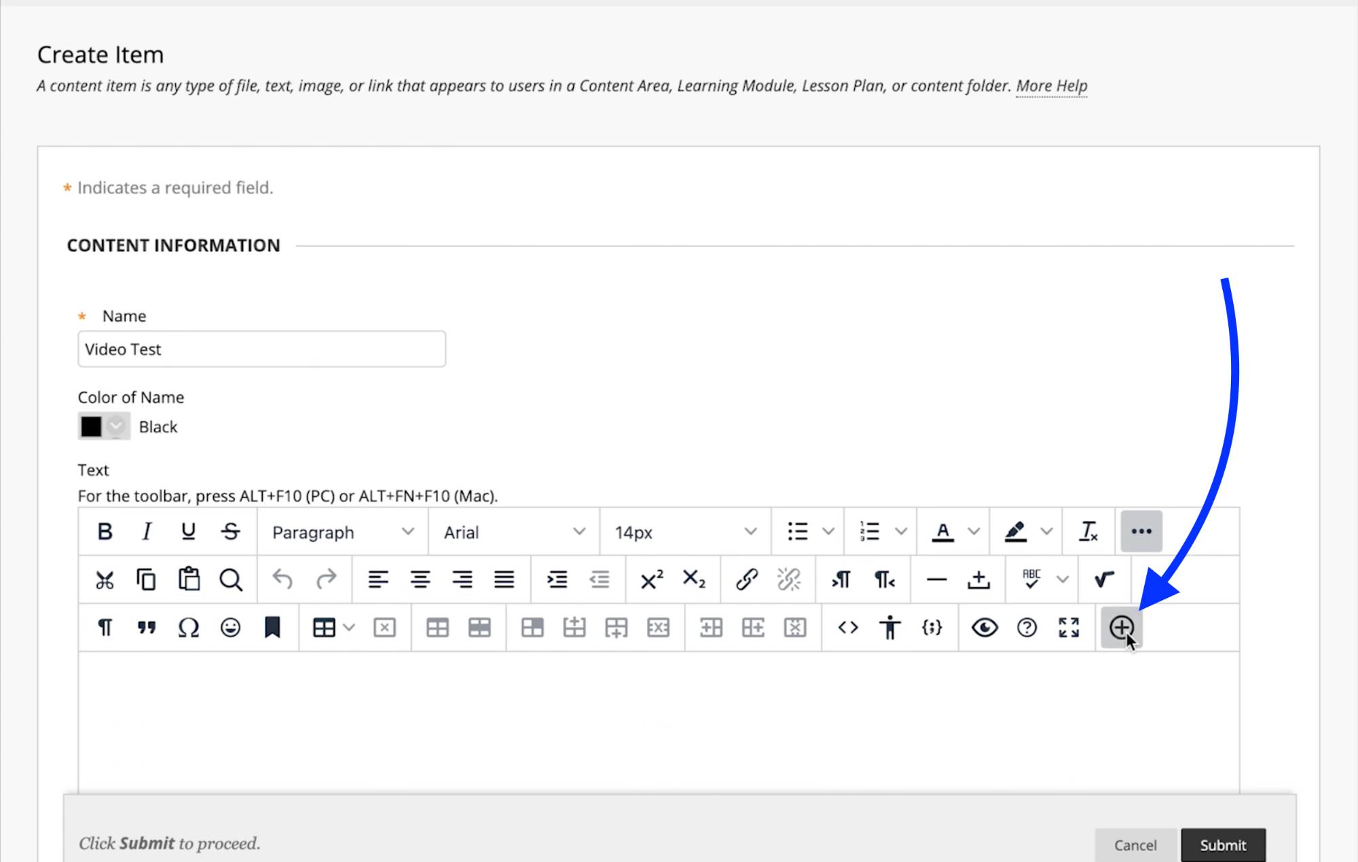Toggle bold formatting
1358x862 pixels.
click(105, 531)
